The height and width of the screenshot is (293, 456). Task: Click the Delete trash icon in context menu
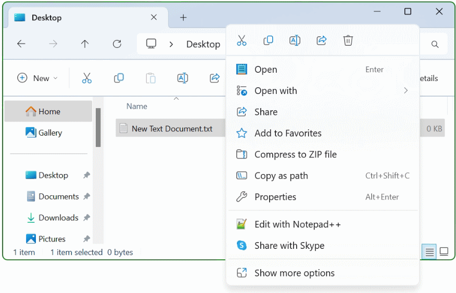pos(348,41)
